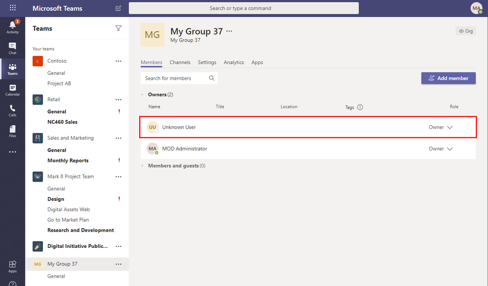Click the Add member button

448,78
